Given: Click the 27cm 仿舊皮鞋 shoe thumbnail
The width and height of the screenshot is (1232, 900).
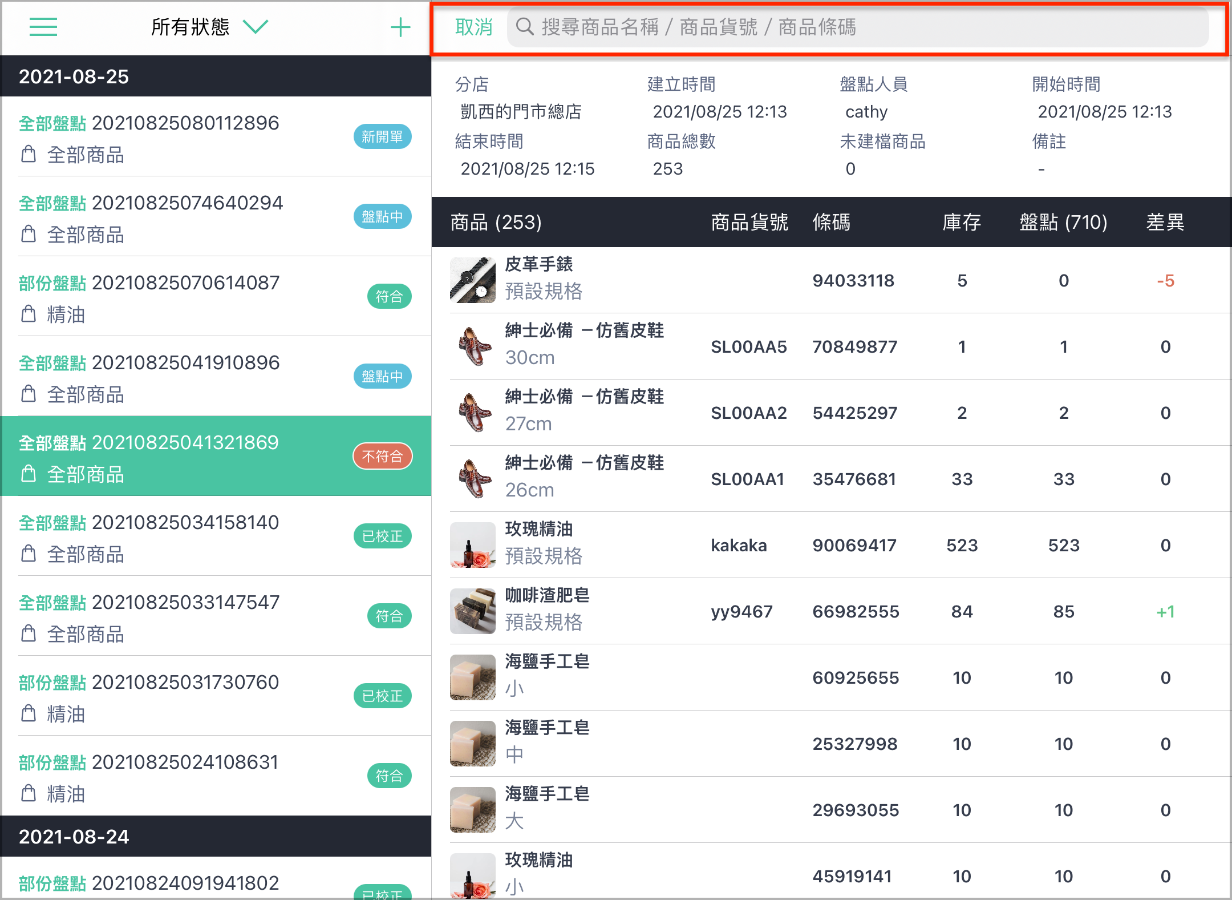Looking at the screenshot, I should click(x=472, y=413).
